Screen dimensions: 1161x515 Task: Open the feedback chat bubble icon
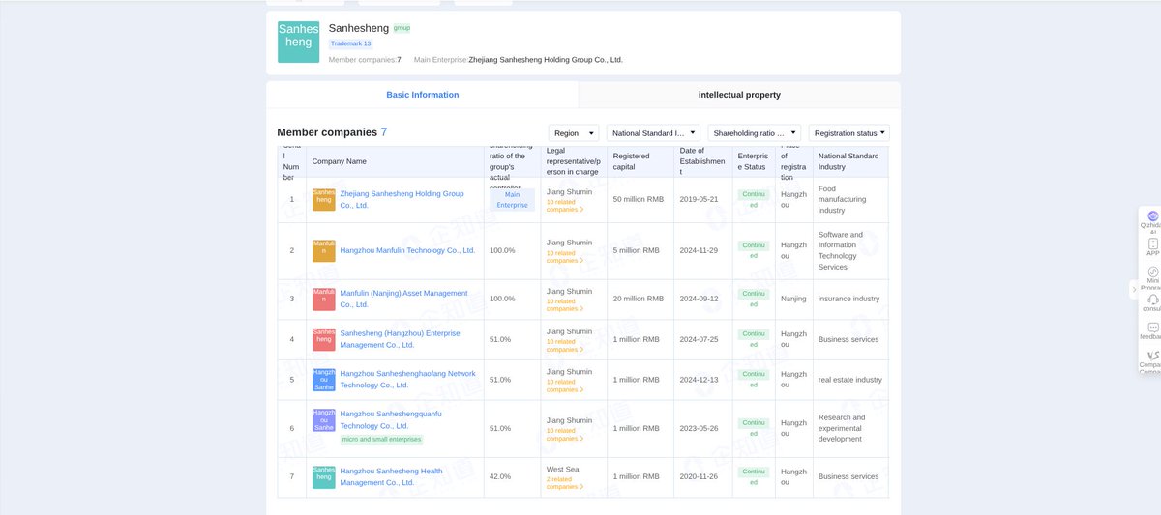(x=1152, y=328)
